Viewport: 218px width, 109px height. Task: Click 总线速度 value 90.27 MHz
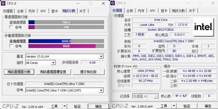point(146,81)
